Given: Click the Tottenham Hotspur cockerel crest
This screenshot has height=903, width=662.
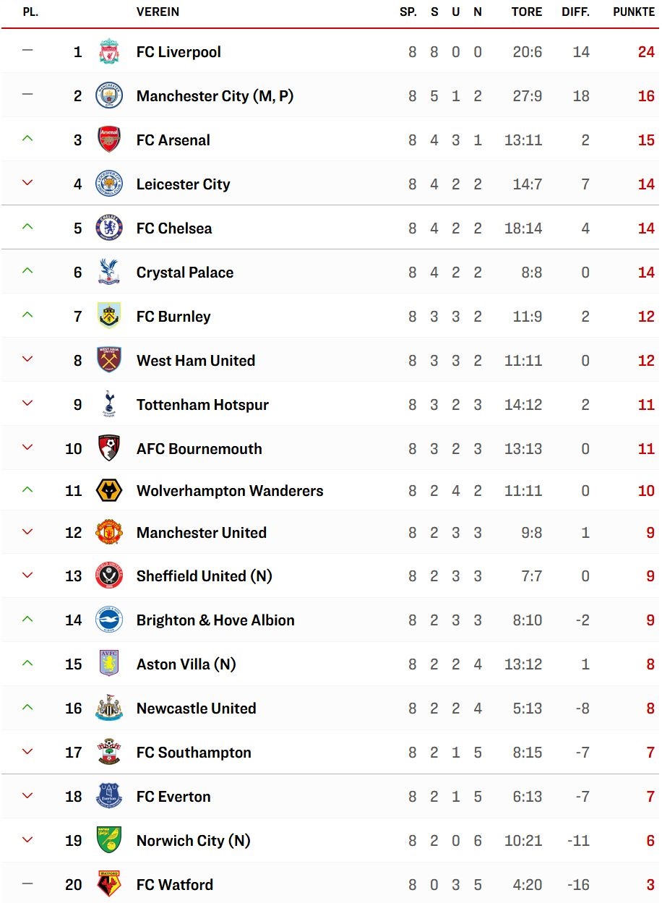Looking at the screenshot, I should click(x=109, y=404).
